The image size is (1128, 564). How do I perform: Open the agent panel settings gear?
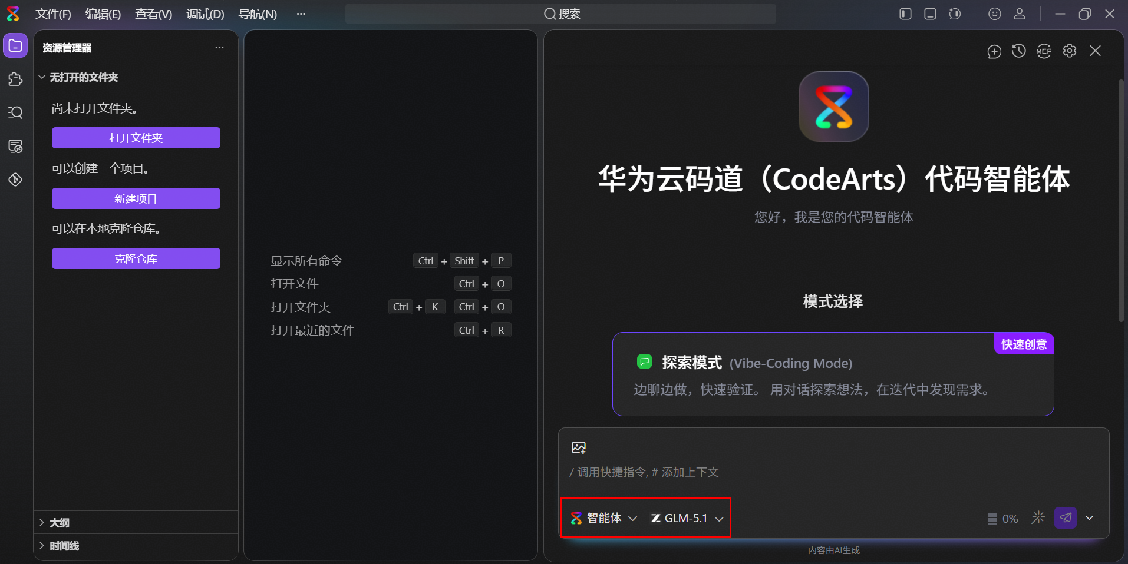[x=1070, y=51]
